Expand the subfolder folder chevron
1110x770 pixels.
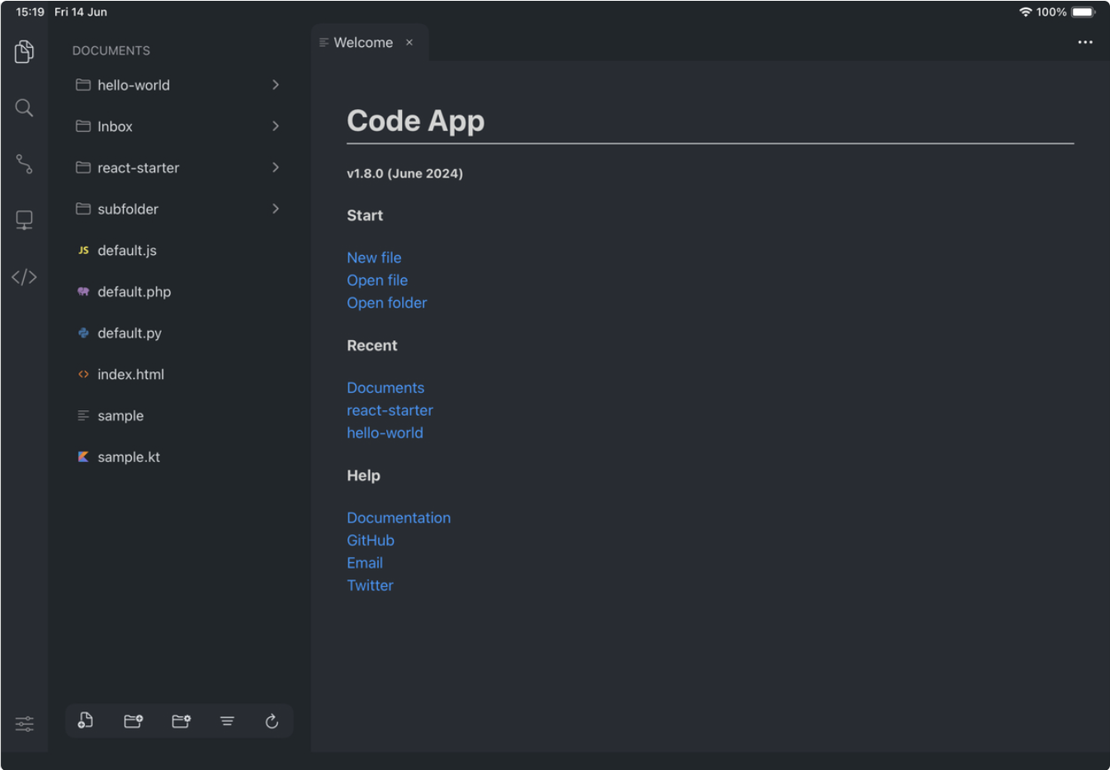(x=276, y=209)
